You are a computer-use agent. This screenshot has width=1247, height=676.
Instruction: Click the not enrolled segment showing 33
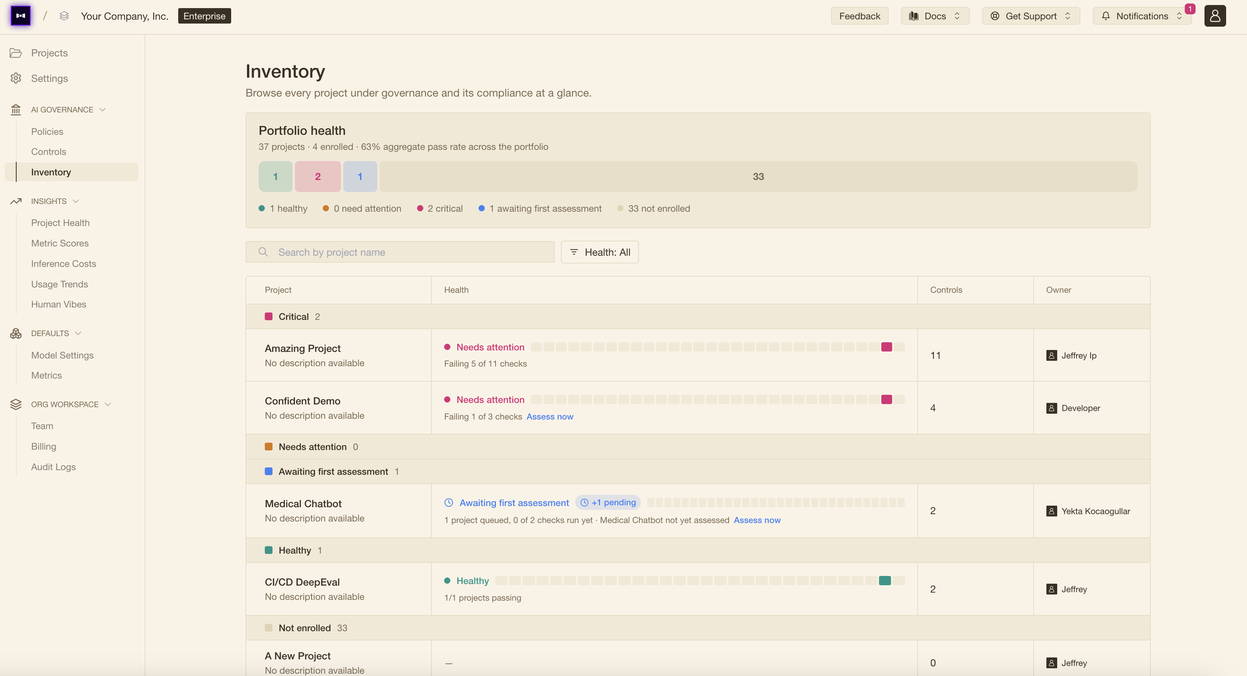point(758,177)
